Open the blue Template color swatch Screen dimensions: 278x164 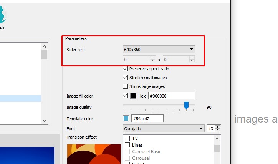coord(126,118)
